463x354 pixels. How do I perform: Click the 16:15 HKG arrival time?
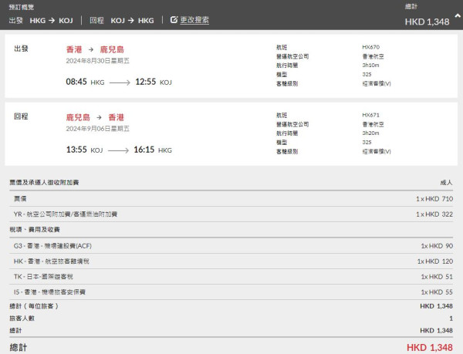click(153, 150)
